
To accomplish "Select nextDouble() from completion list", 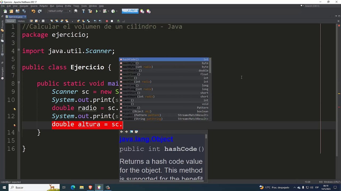I will click(x=164, y=71).
